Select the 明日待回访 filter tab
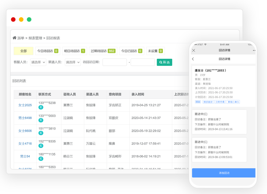 coord(74,51)
